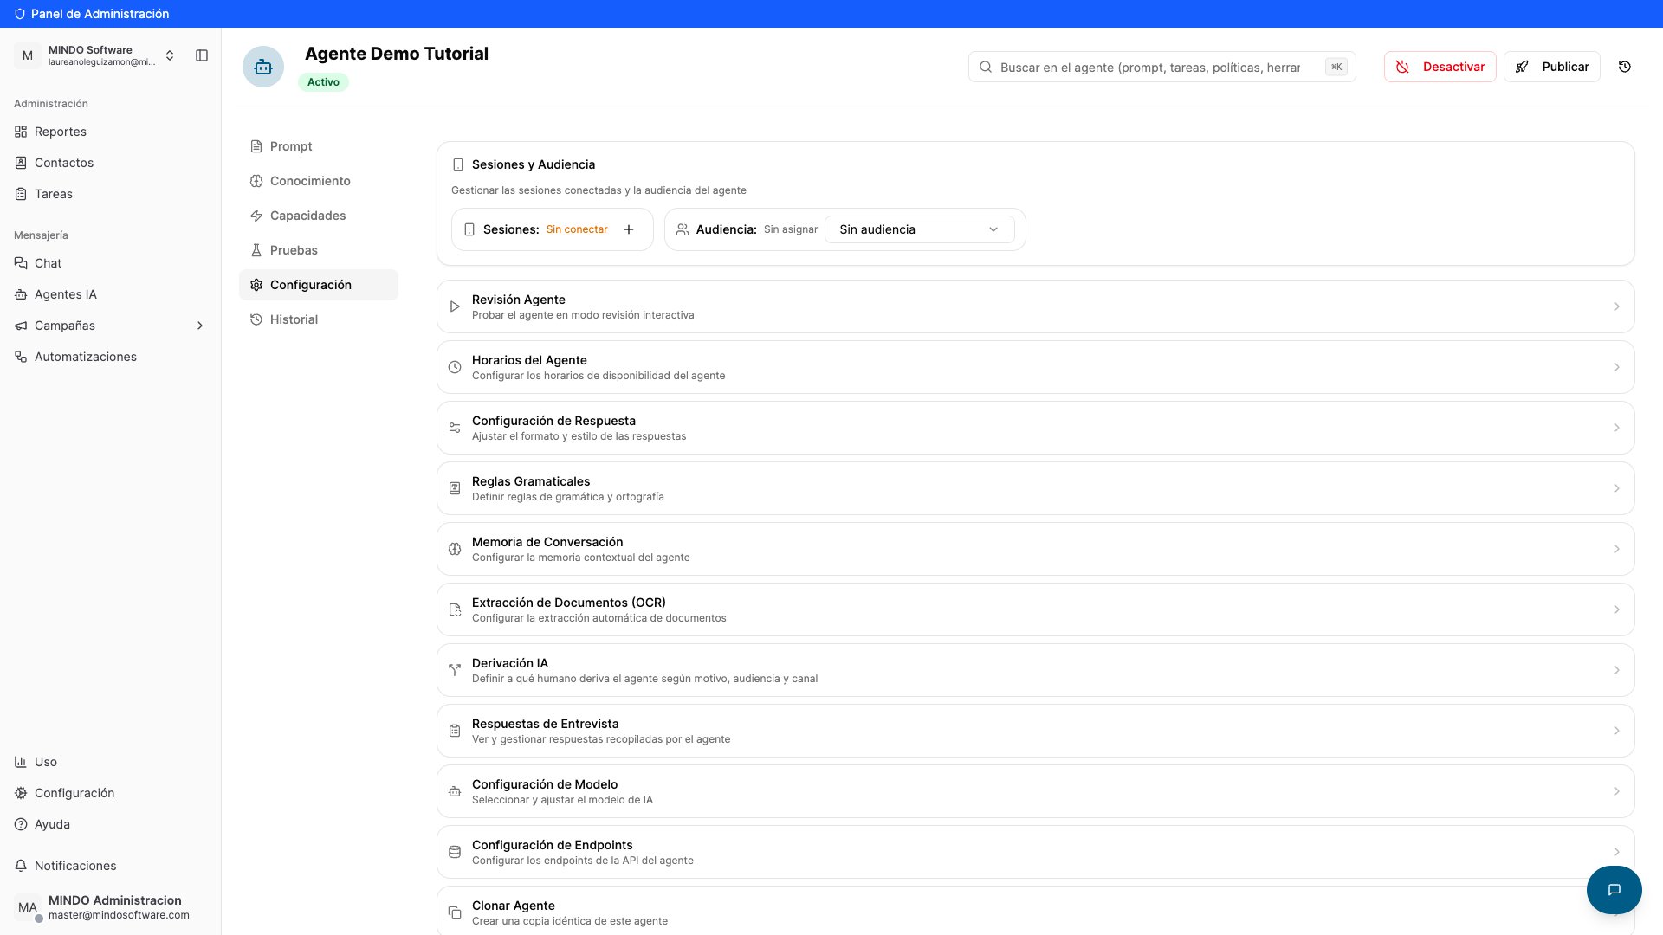Image resolution: width=1663 pixels, height=935 pixels.
Task: Click the Sesiones y Audiencia phone icon
Action: [458, 164]
